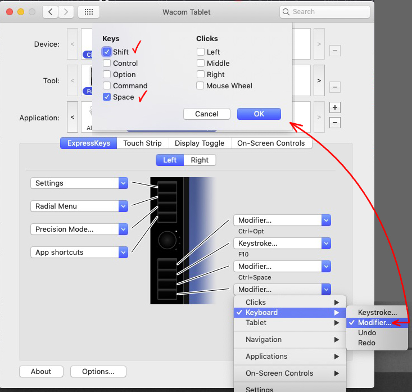Click the F10 assignment label
This screenshot has width=412, height=392.
click(x=243, y=254)
